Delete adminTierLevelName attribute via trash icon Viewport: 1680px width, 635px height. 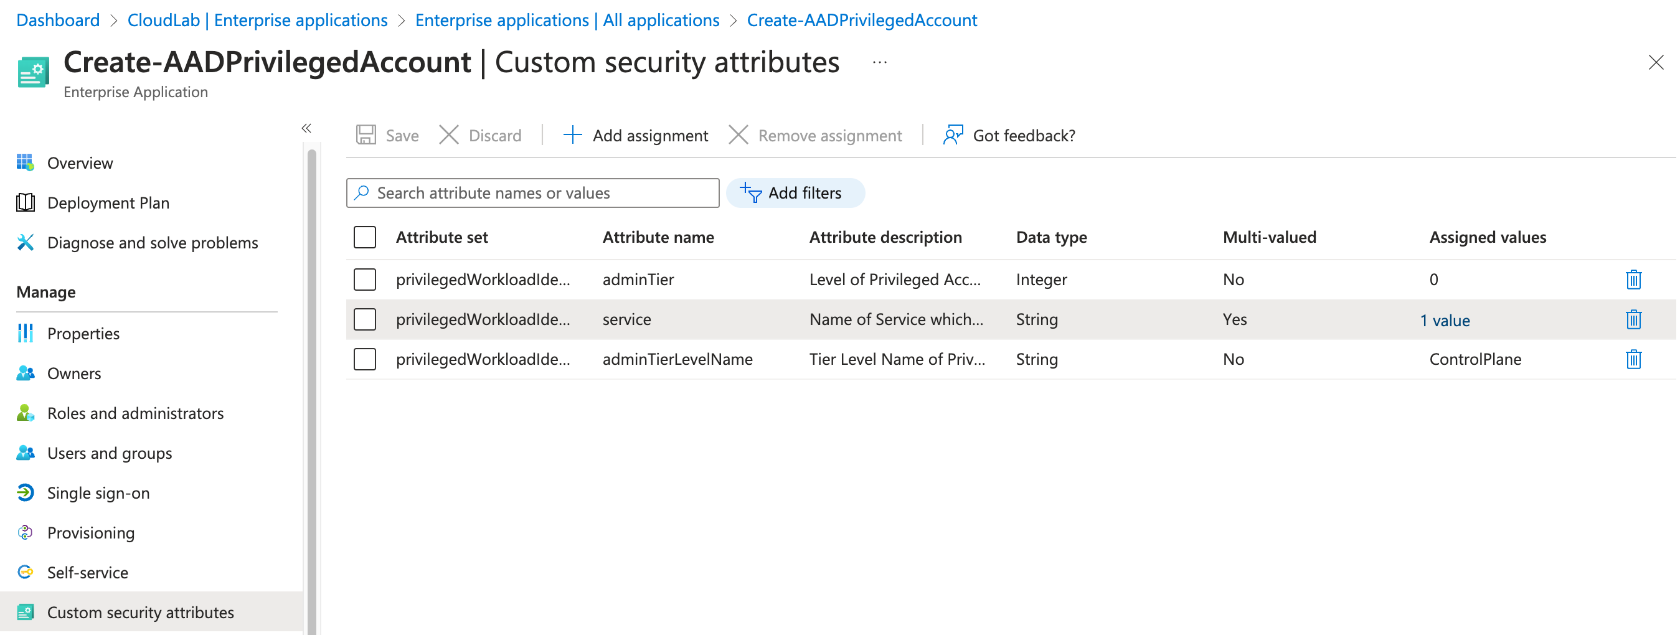tap(1633, 359)
